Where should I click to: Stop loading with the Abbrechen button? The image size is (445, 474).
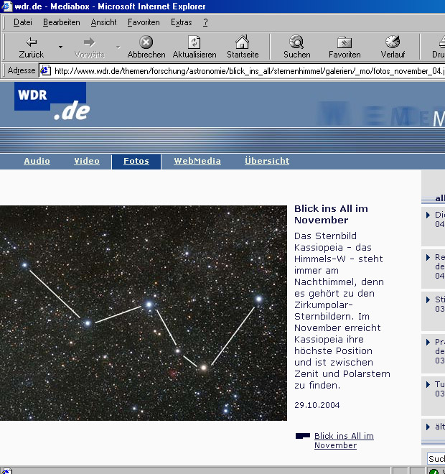click(146, 47)
